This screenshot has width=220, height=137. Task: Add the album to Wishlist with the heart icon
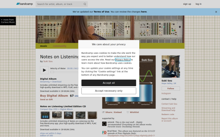133,112
